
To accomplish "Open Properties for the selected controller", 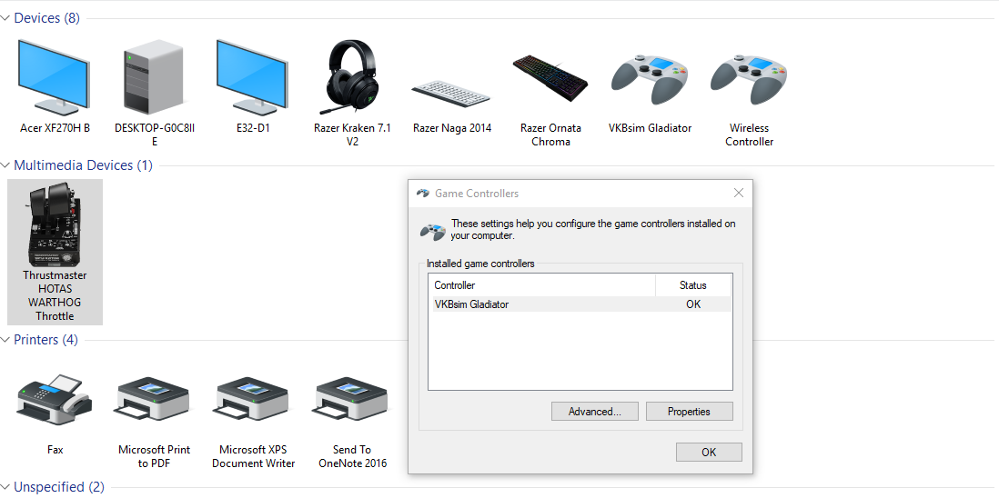I will click(x=690, y=412).
